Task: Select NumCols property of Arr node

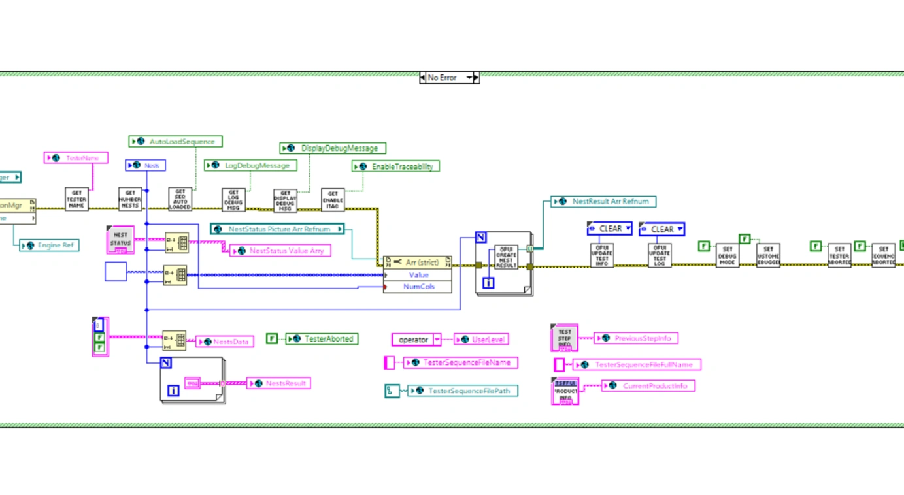Action: [x=417, y=287]
